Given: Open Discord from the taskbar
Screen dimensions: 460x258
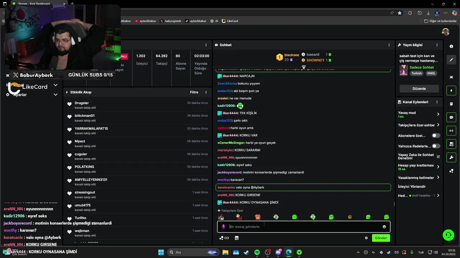Looking at the screenshot, I should pyautogui.click(x=278, y=252).
